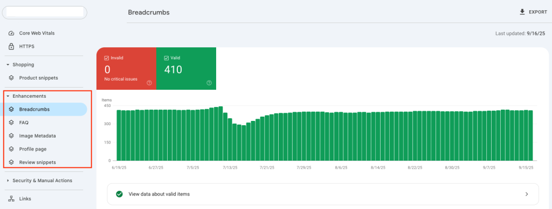Click the Items y-axis title
The width and height of the screenshot is (552, 209).
[106, 100]
